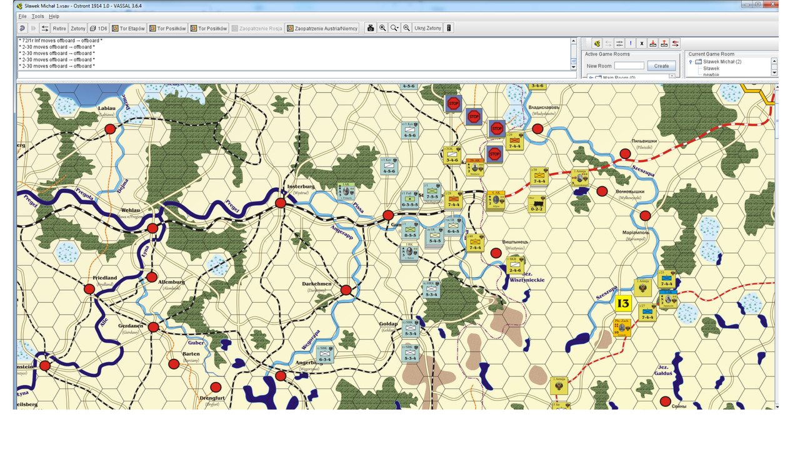Roll the 1D6 dice button
800x450 pixels.
[x=99, y=28]
